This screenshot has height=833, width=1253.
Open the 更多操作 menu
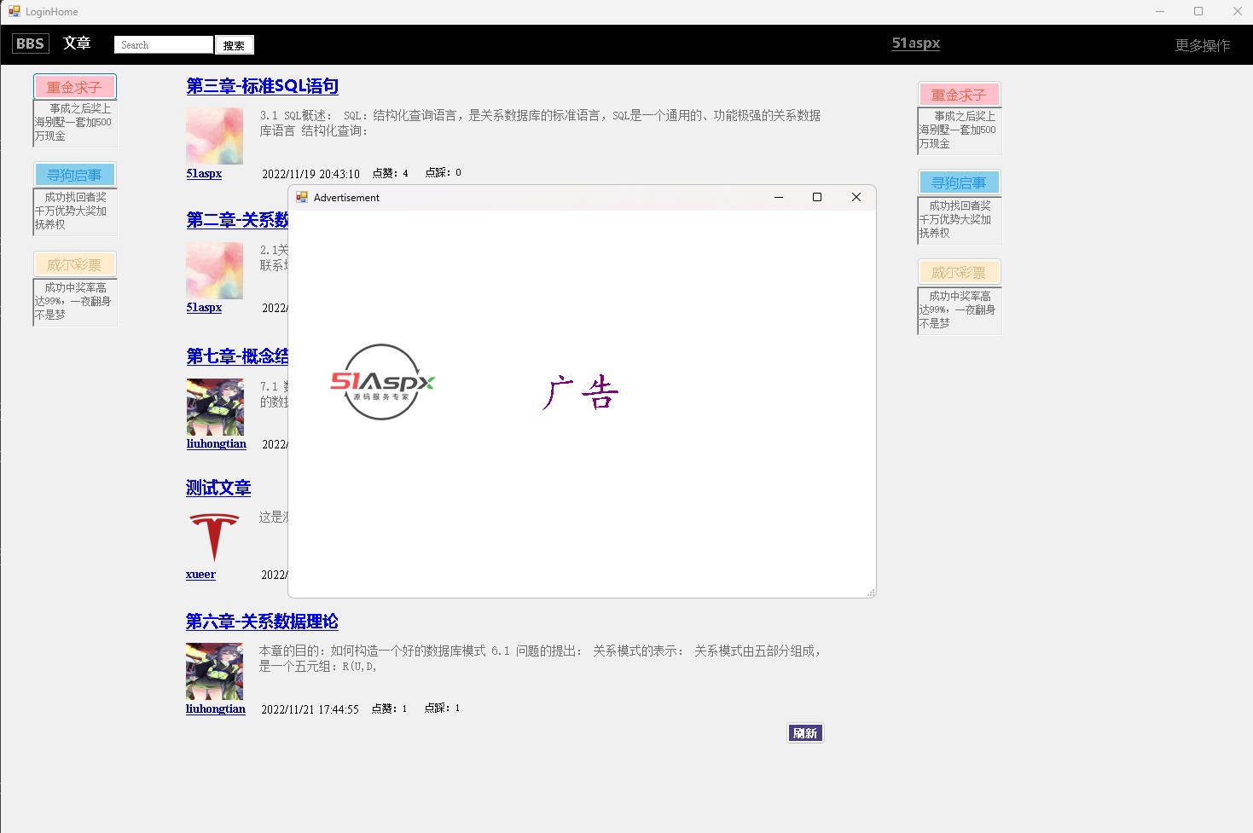[x=1203, y=45]
